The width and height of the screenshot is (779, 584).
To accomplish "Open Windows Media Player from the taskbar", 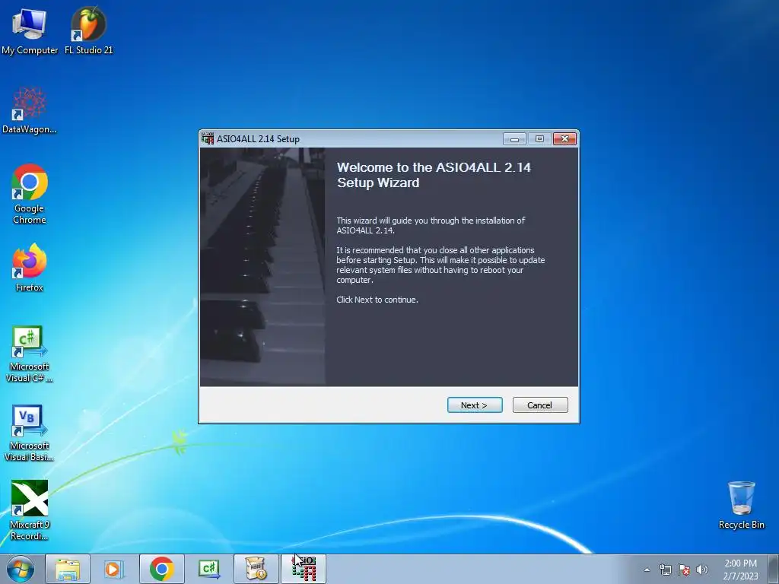I will (x=114, y=569).
